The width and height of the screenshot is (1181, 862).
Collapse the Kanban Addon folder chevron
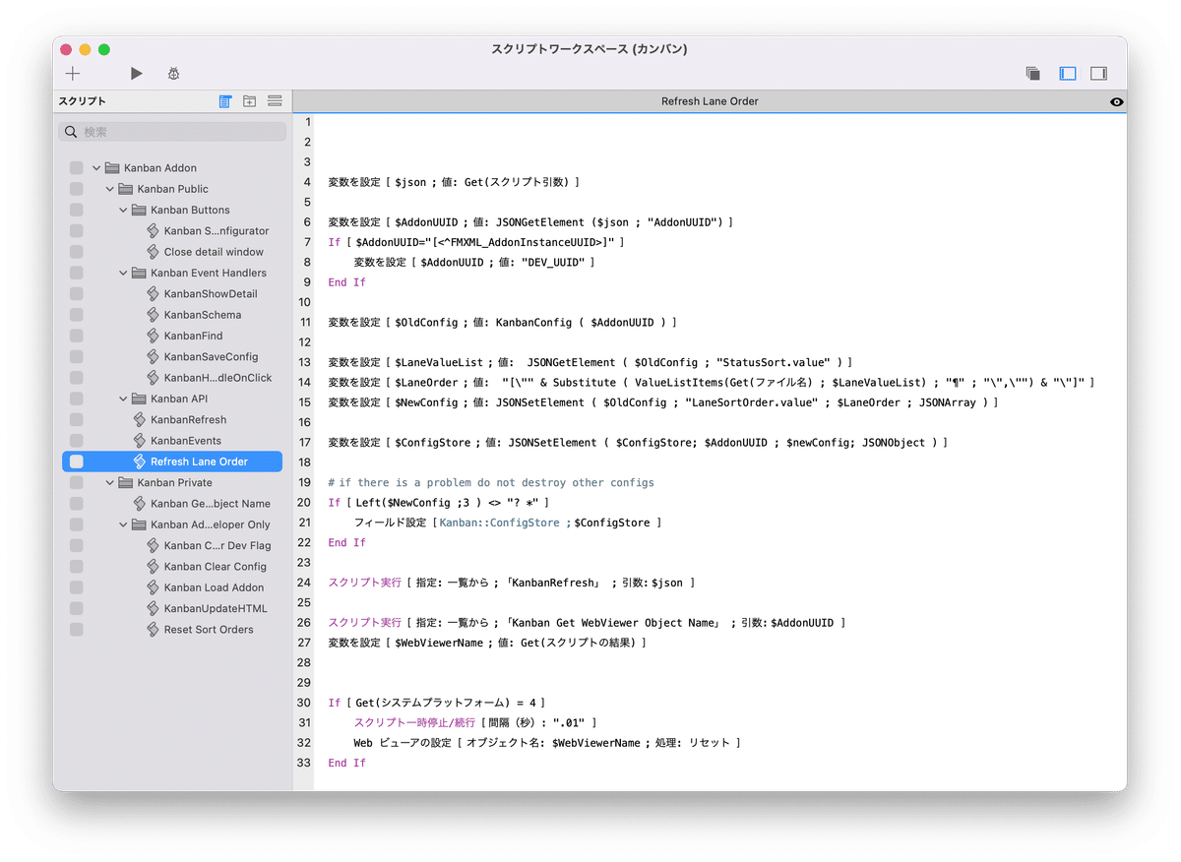(95, 167)
